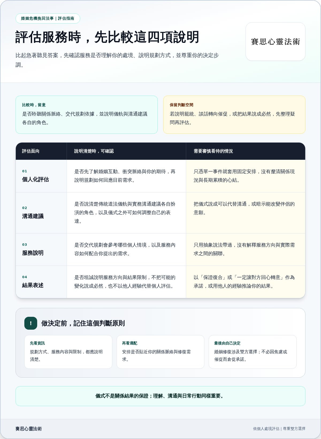This screenshot has height=439, width=321.
Task: Select the 個人化評估 row label
Action: [36, 180]
